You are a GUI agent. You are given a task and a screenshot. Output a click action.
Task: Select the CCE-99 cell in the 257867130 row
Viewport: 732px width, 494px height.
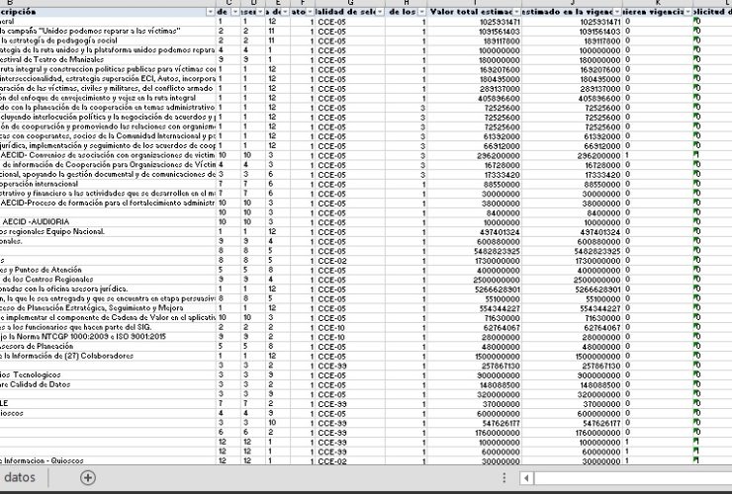(x=350, y=366)
